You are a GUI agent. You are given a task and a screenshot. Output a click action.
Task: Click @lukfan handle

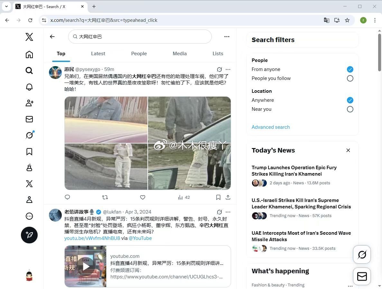coord(112,212)
